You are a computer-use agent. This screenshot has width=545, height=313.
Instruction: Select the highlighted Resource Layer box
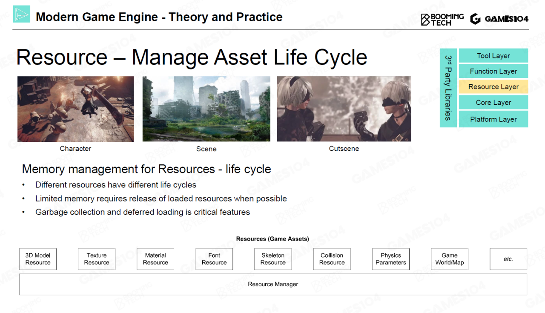(x=493, y=87)
